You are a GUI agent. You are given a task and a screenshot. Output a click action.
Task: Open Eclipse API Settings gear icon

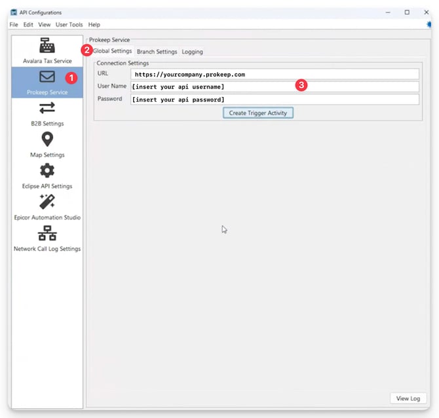pyautogui.click(x=47, y=170)
